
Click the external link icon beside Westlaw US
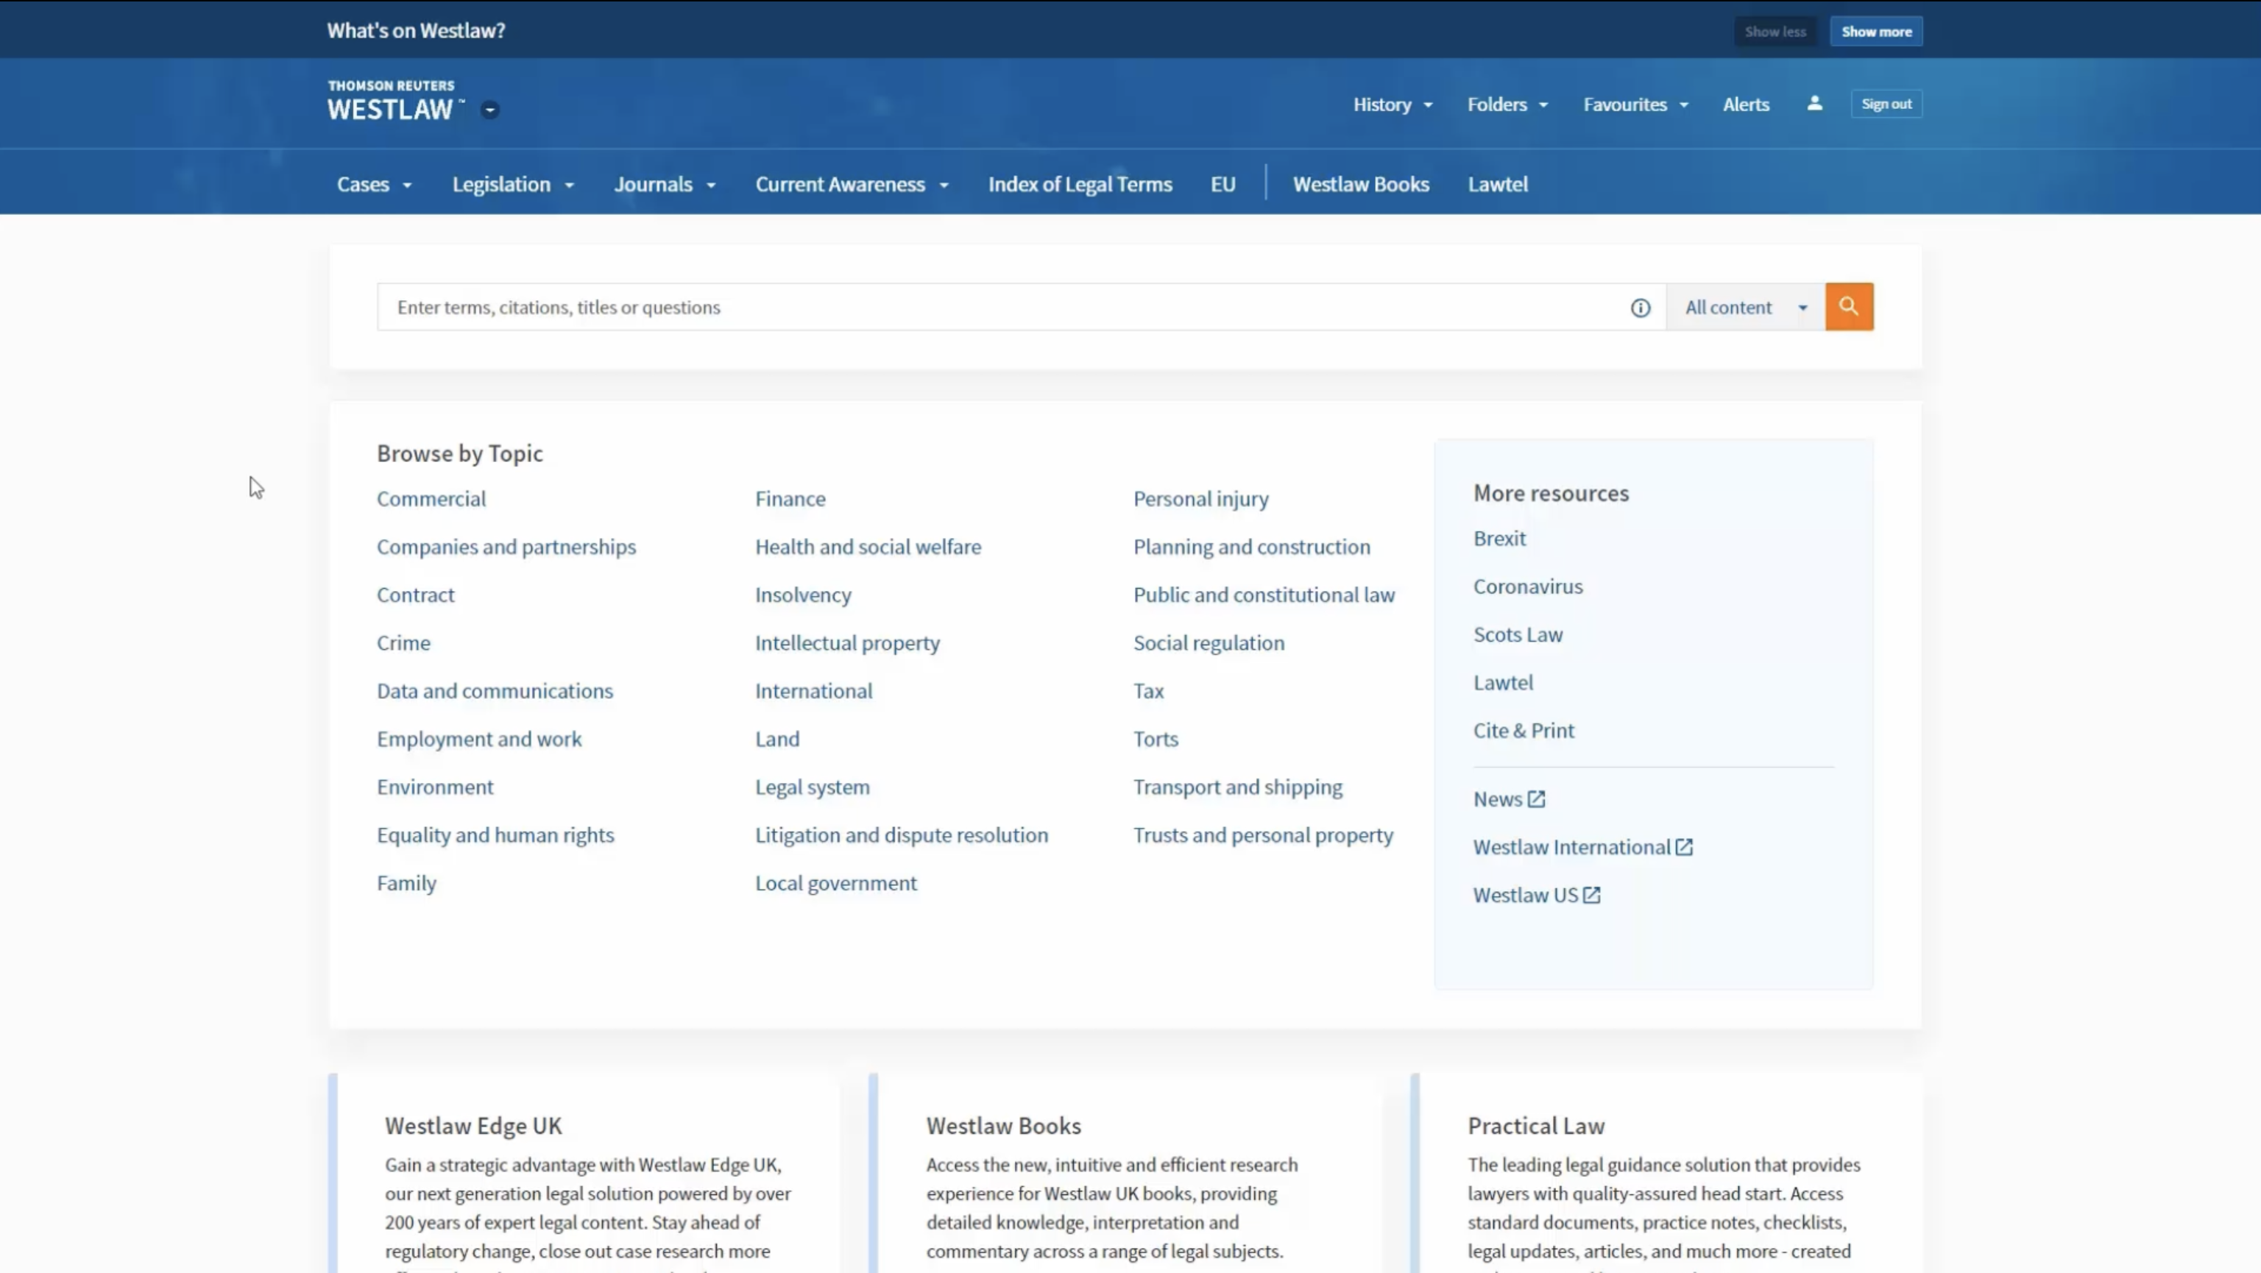coord(1591,896)
